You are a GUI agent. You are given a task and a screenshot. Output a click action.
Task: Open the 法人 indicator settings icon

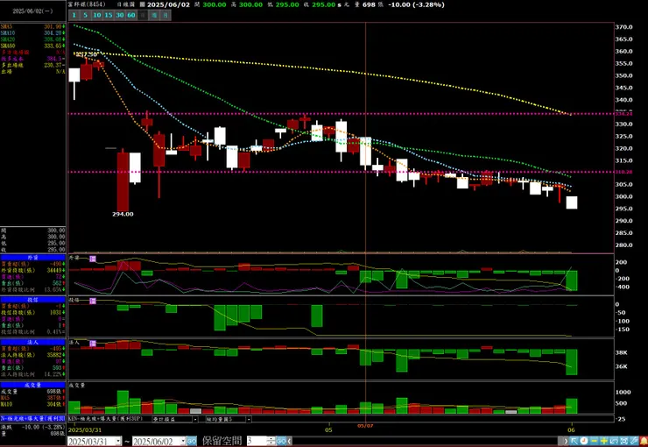tap(93, 344)
